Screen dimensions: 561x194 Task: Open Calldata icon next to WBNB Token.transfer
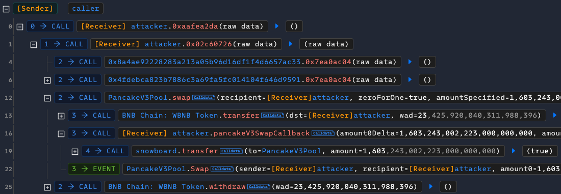tap(272, 116)
